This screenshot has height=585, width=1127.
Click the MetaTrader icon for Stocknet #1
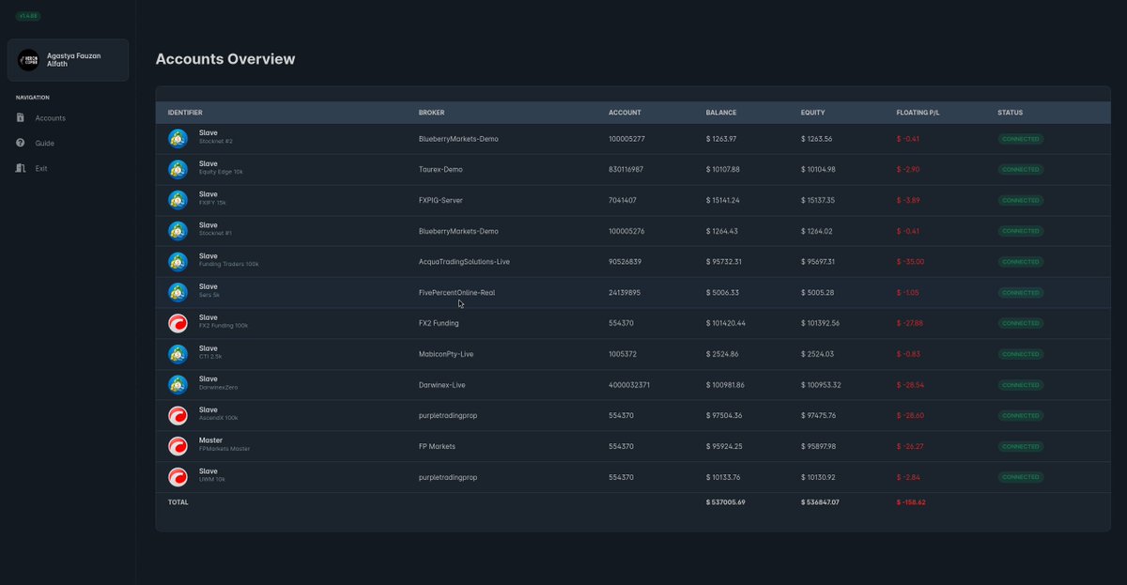(x=178, y=231)
